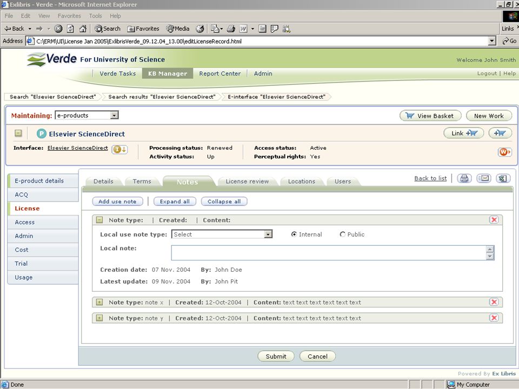Click the orange W workflow icon

point(504,152)
